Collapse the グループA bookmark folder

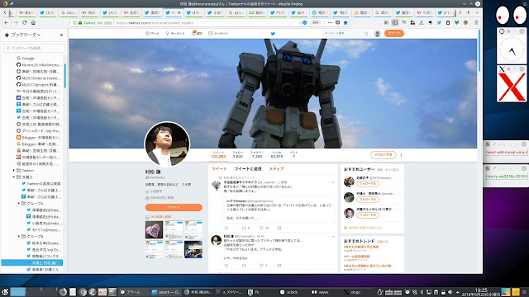pyautogui.click(x=18, y=204)
